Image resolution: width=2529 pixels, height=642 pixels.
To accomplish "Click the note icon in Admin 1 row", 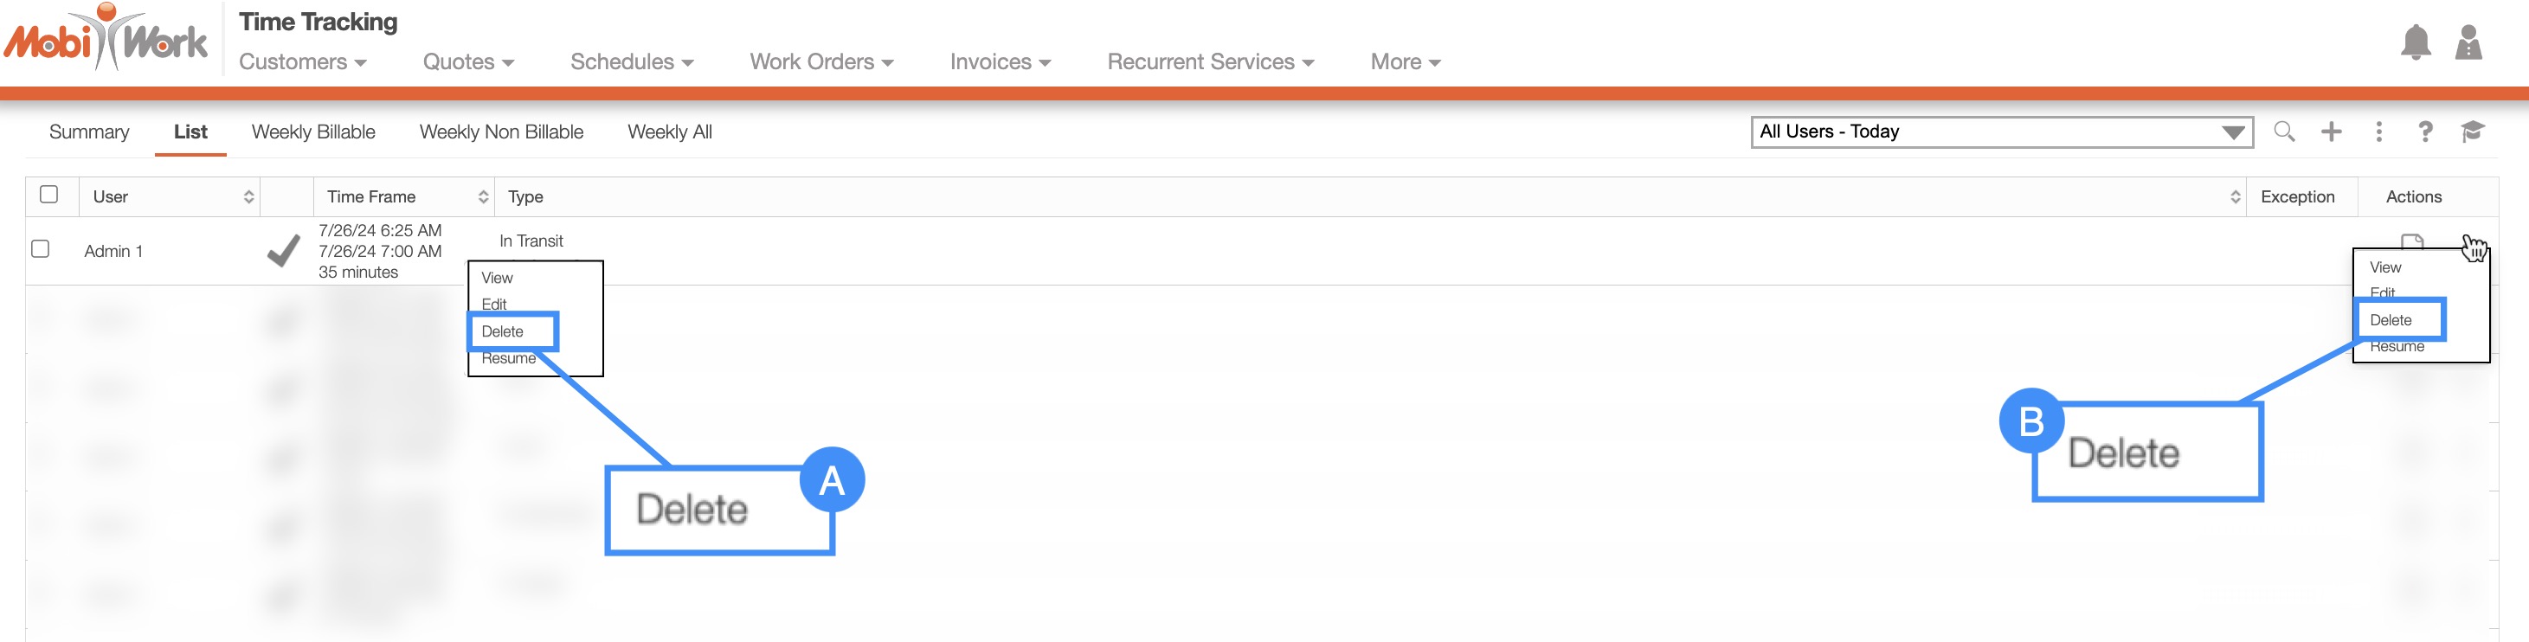I will (2411, 241).
